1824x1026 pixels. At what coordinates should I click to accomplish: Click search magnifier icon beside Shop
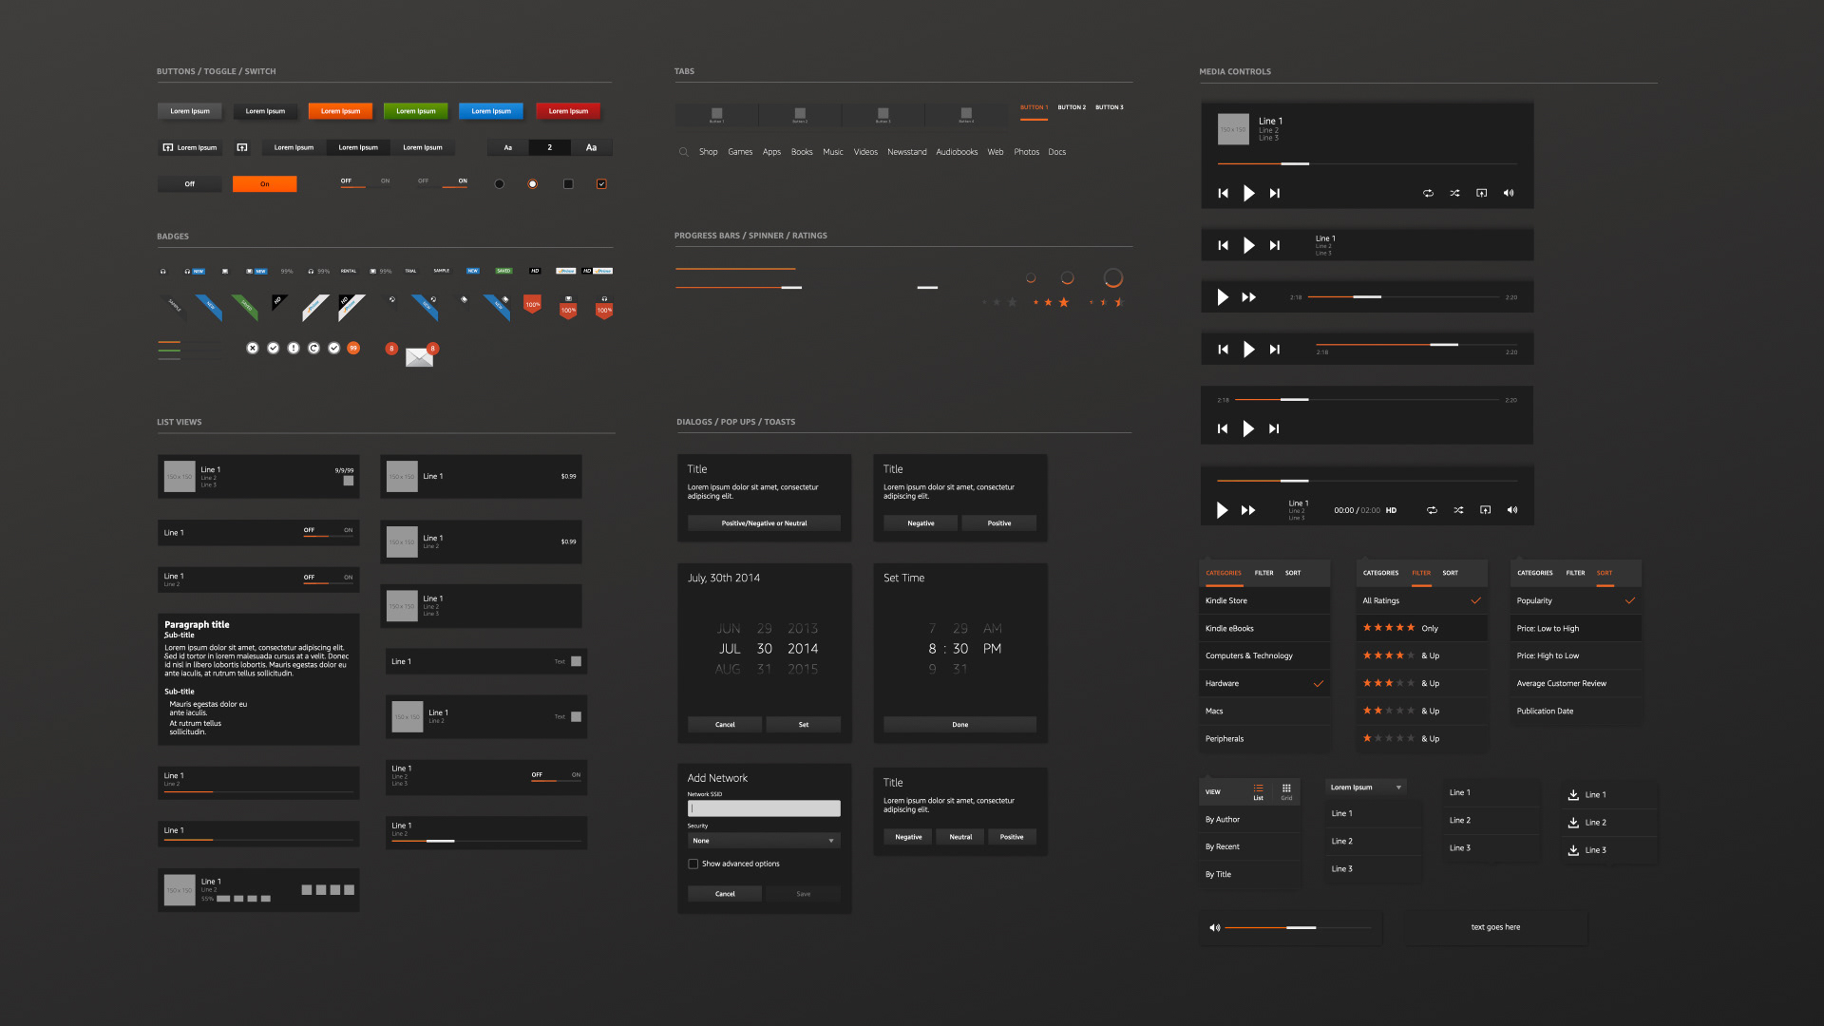pos(683,152)
